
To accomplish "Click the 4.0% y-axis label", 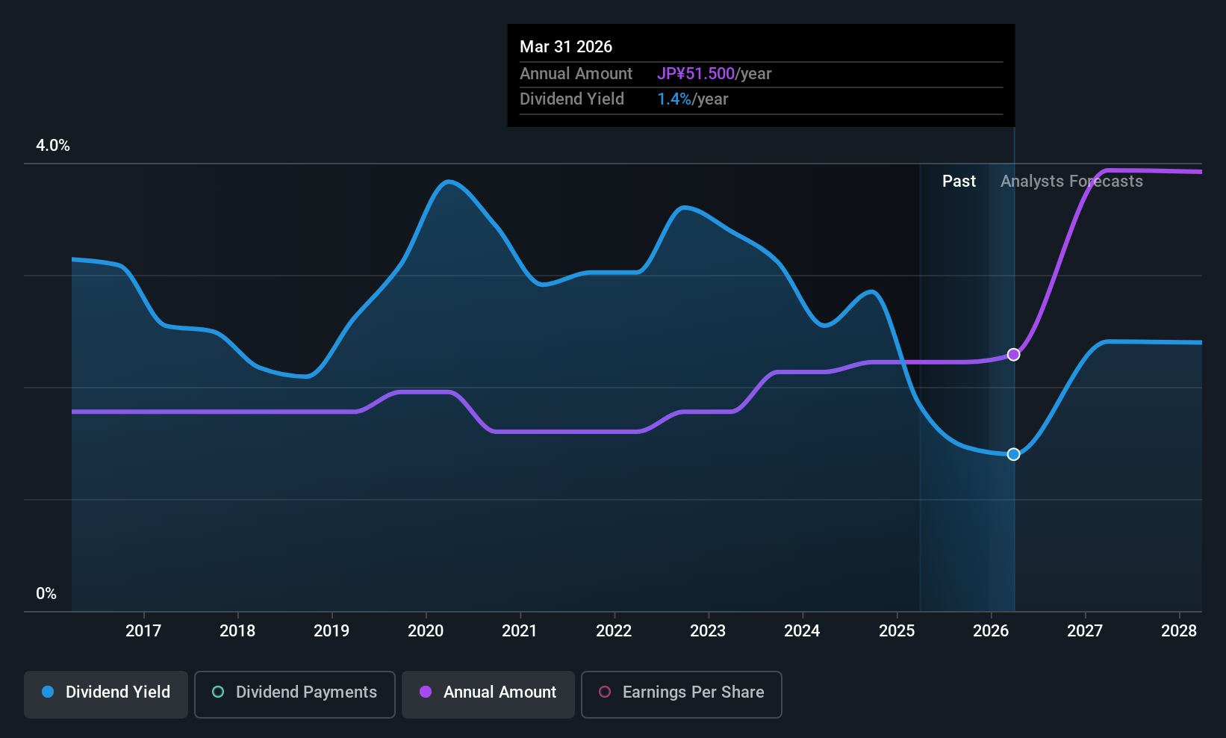I will click(53, 146).
